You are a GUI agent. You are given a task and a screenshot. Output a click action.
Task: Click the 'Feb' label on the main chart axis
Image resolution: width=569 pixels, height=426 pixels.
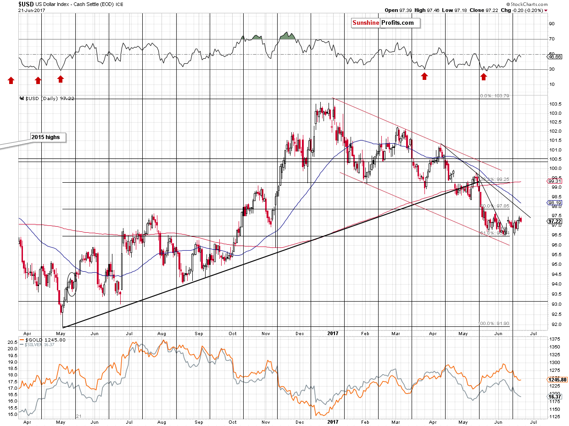point(366,333)
